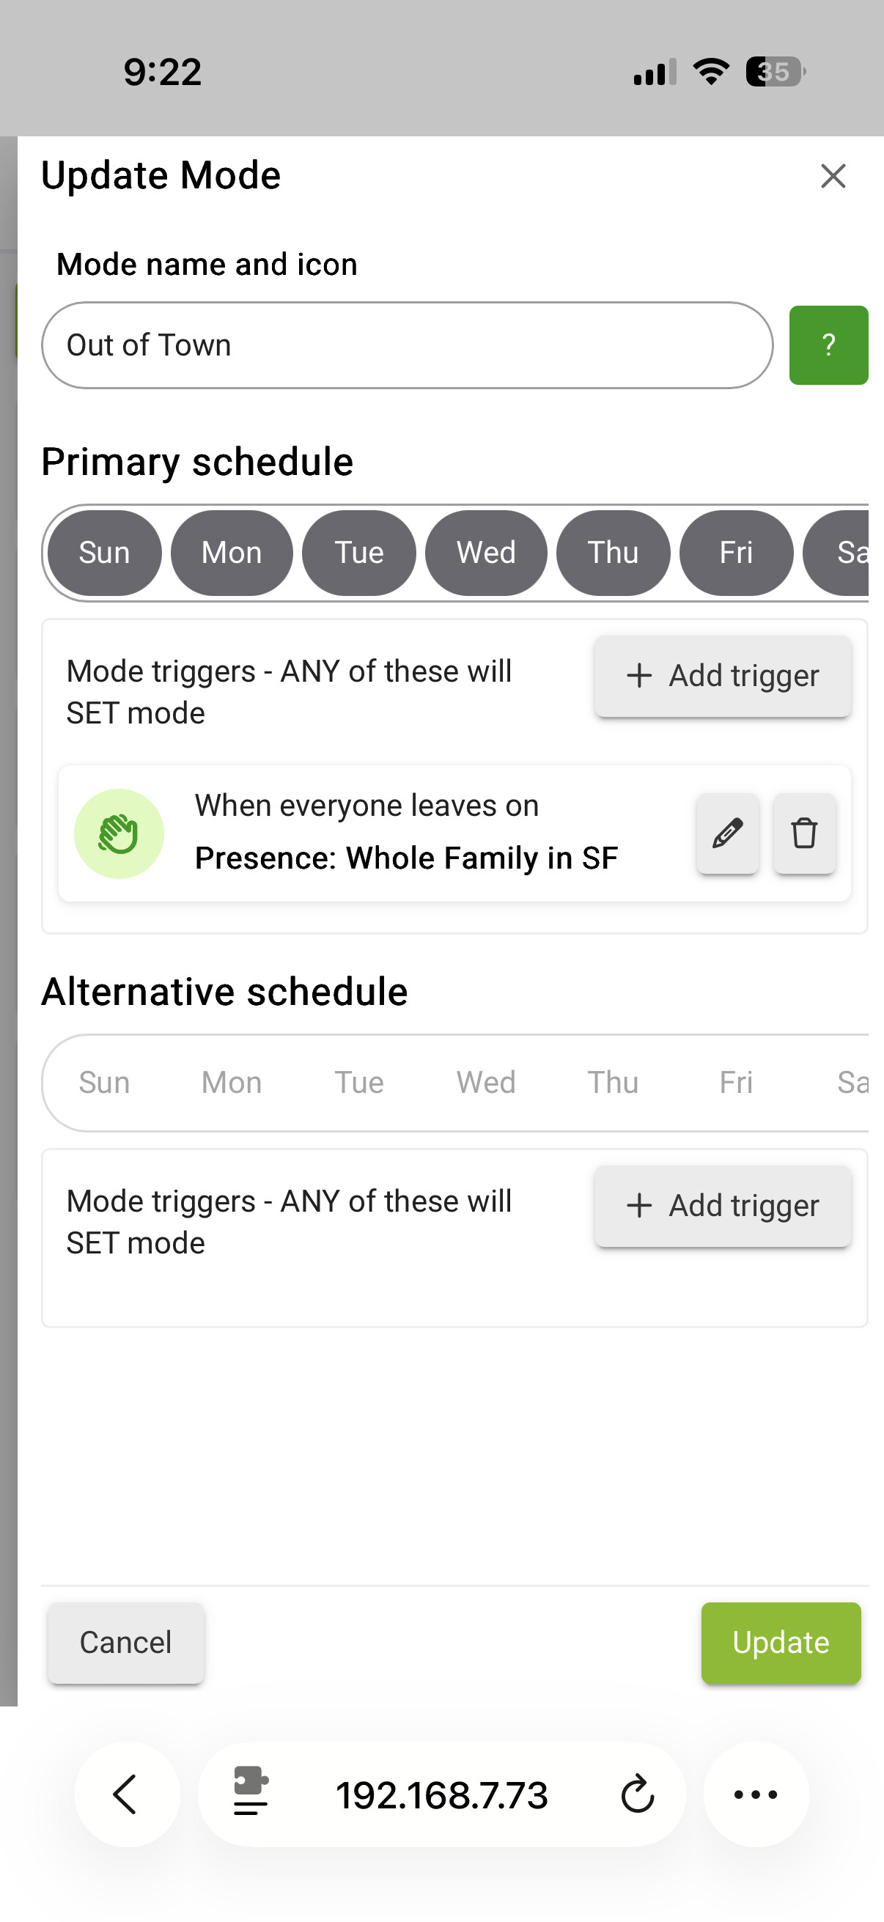
Task: Close the Update Mode dialog
Action: coord(833,176)
